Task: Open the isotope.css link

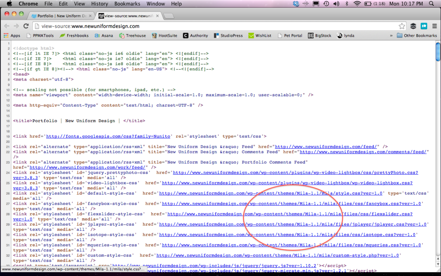Action: point(287,235)
